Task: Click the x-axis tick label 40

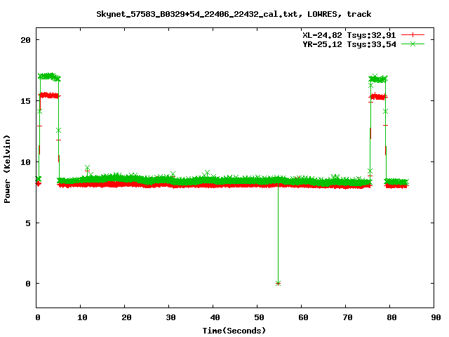Action: click(215, 317)
